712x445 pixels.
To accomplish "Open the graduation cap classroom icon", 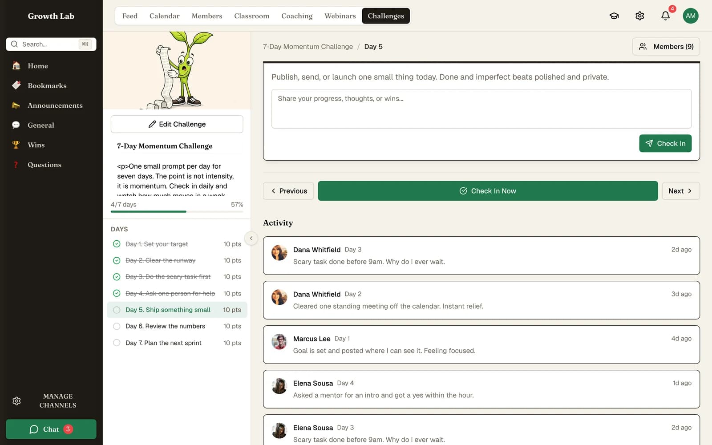I will click(614, 16).
